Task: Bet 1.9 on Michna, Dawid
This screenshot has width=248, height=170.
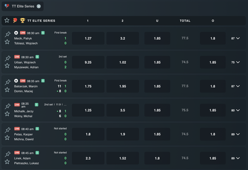Action: coord(122,134)
